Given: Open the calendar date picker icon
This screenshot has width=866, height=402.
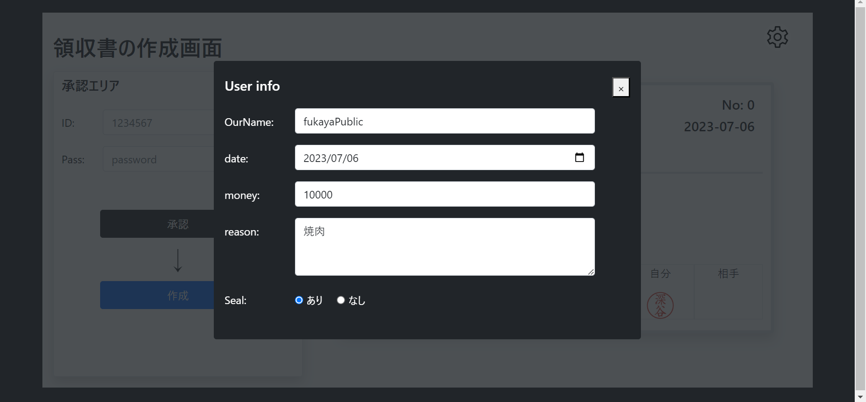Looking at the screenshot, I should [580, 157].
